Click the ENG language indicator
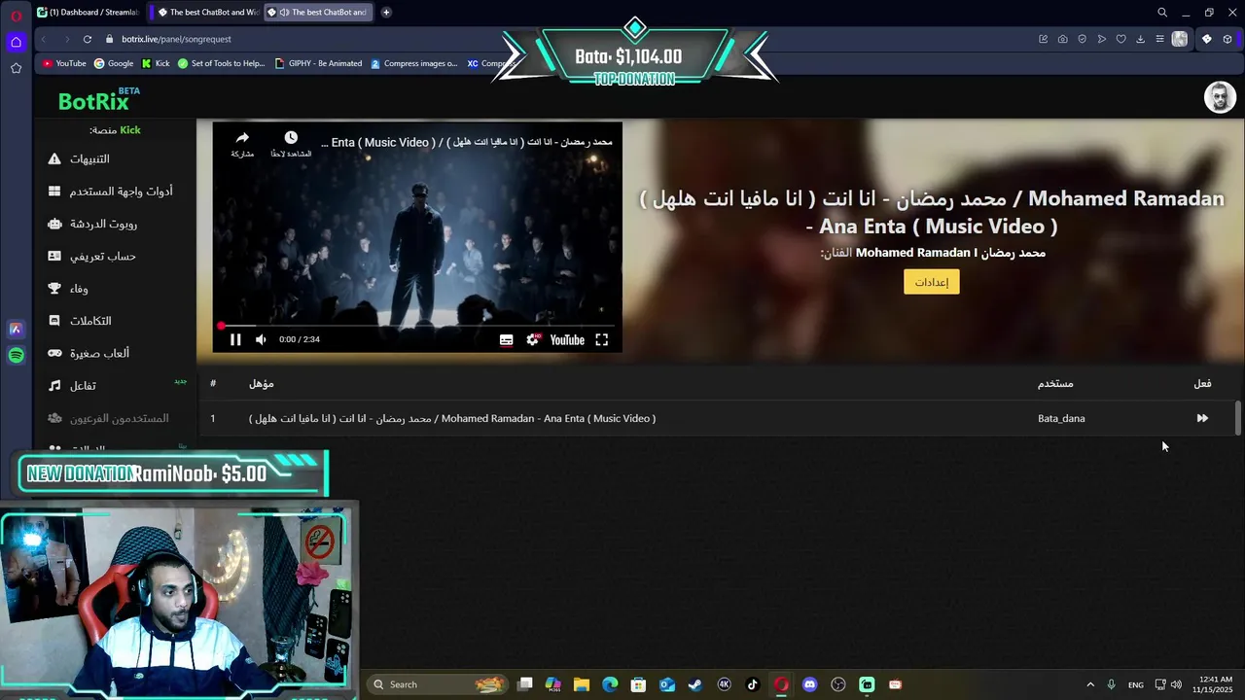This screenshot has width=1245, height=700. (x=1135, y=685)
